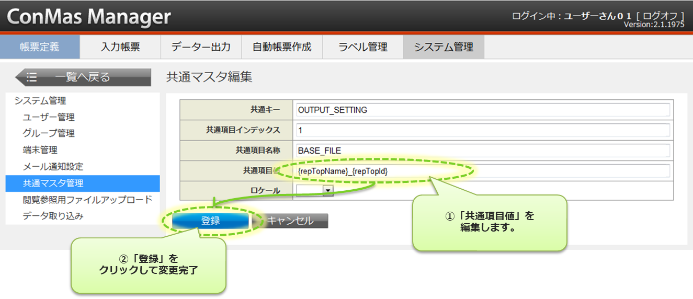Switch to the 帳票定義 tab

(40, 47)
